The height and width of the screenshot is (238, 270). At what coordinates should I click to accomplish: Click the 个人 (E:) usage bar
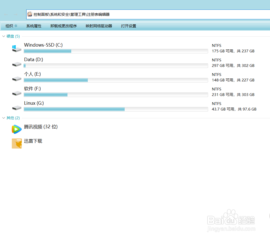(116, 80)
